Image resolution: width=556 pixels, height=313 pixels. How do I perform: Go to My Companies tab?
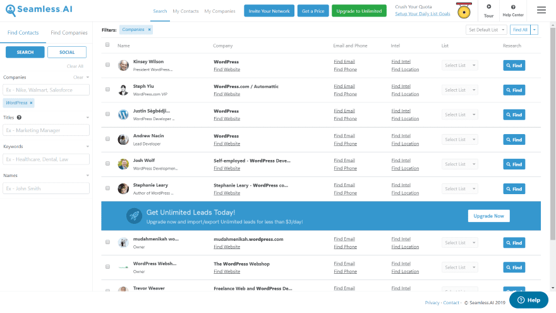coord(220,11)
